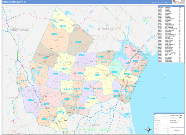Click the STRAFFORD county label
The image size is (186, 135).
pos(107,29)
